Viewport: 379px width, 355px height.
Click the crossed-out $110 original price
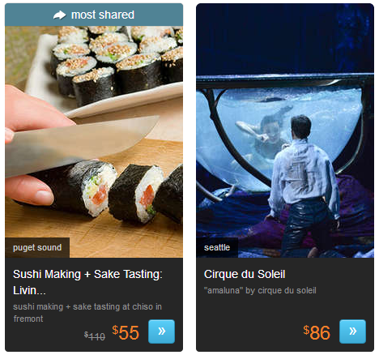coord(95,336)
